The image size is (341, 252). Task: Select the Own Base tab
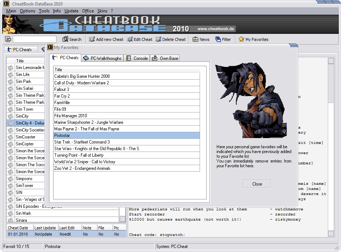pos(165,58)
